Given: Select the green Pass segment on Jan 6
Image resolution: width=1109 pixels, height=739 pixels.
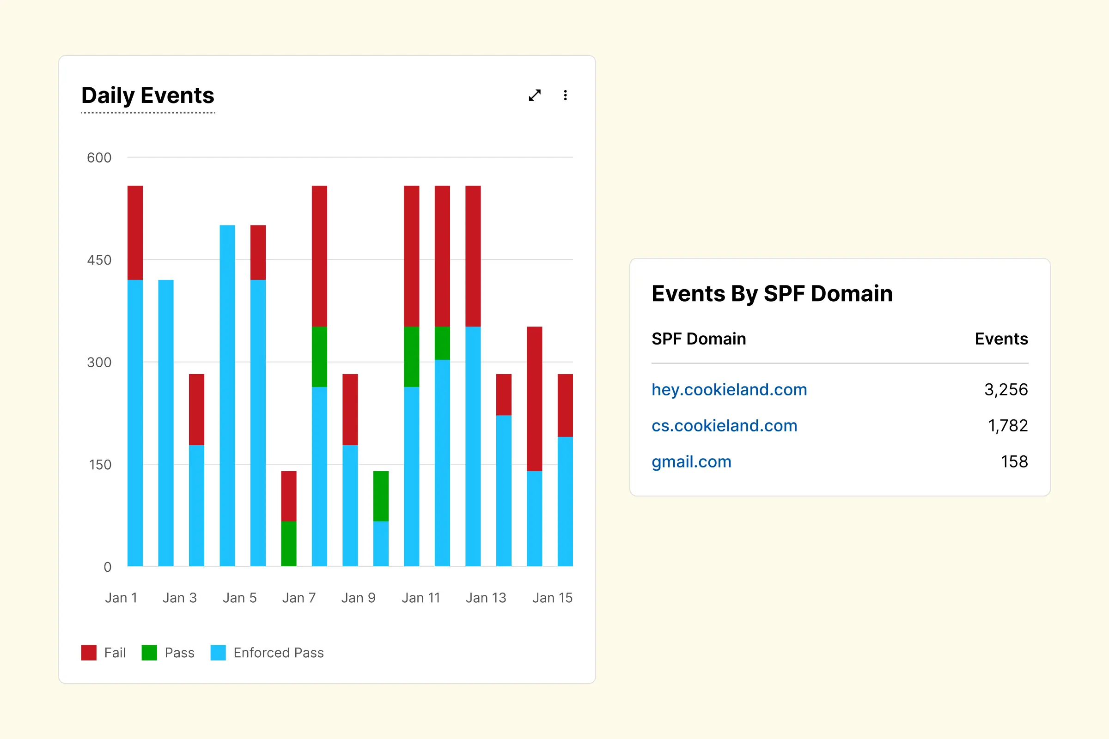Looking at the screenshot, I should [x=288, y=544].
